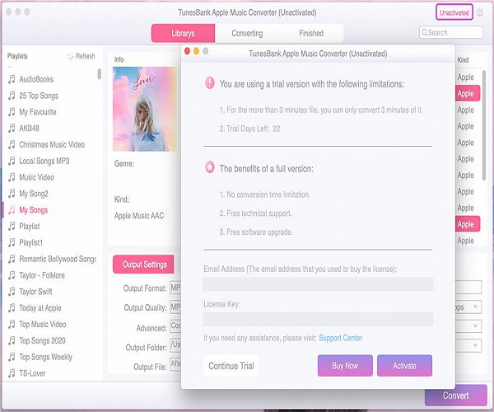Click the Buy Now button
Viewport: 494px width, 412px height.
coord(345,366)
